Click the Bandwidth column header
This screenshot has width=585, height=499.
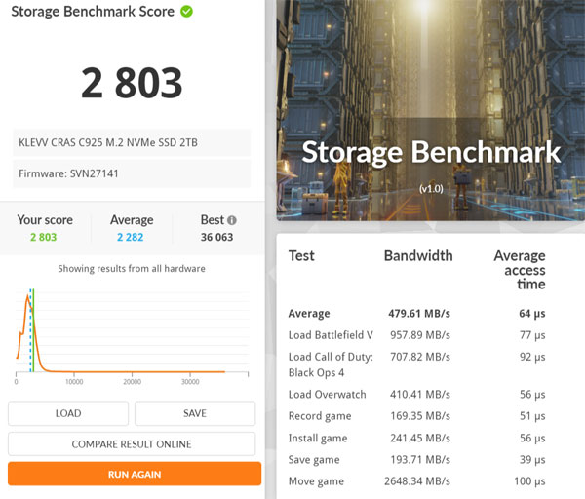point(418,256)
